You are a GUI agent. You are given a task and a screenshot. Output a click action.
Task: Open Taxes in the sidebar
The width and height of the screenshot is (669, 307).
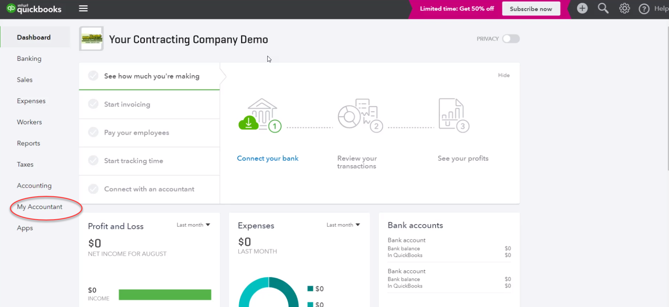pyautogui.click(x=25, y=164)
